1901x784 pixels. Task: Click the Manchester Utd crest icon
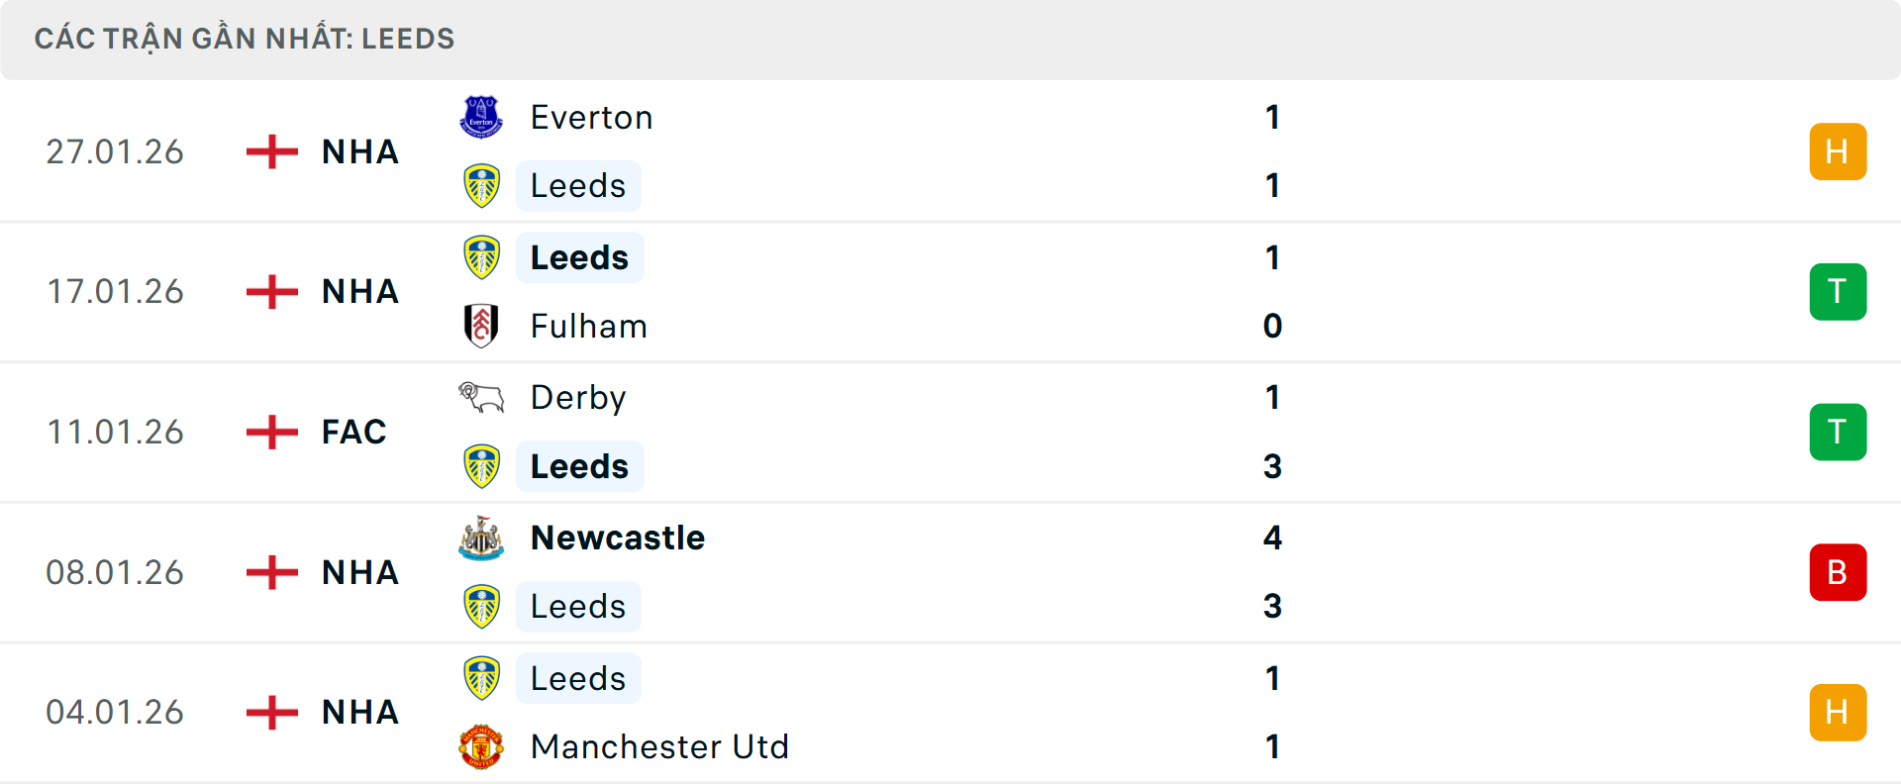coord(481,746)
